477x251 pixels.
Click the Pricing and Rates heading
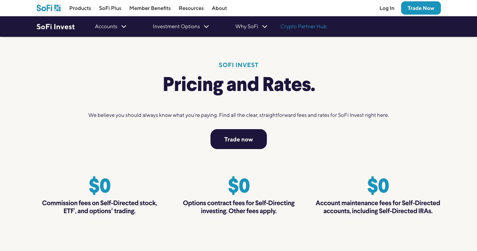[x=239, y=84]
